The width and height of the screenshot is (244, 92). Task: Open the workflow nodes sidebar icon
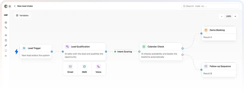(x=6, y=27)
